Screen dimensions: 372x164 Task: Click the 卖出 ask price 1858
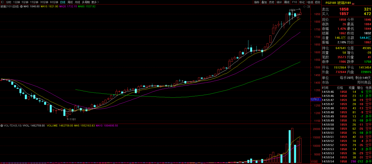(x=344, y=9)
